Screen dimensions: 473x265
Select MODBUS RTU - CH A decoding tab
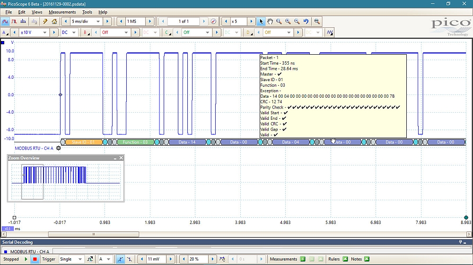(x=27, y=251)
